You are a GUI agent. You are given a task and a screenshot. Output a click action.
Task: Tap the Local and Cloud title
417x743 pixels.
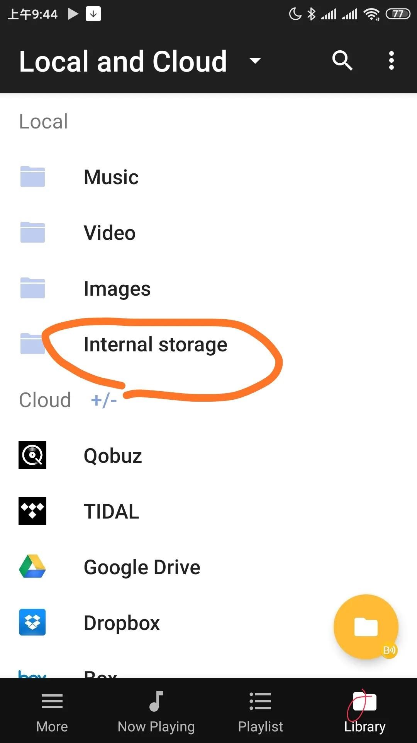tap(123, 62)
